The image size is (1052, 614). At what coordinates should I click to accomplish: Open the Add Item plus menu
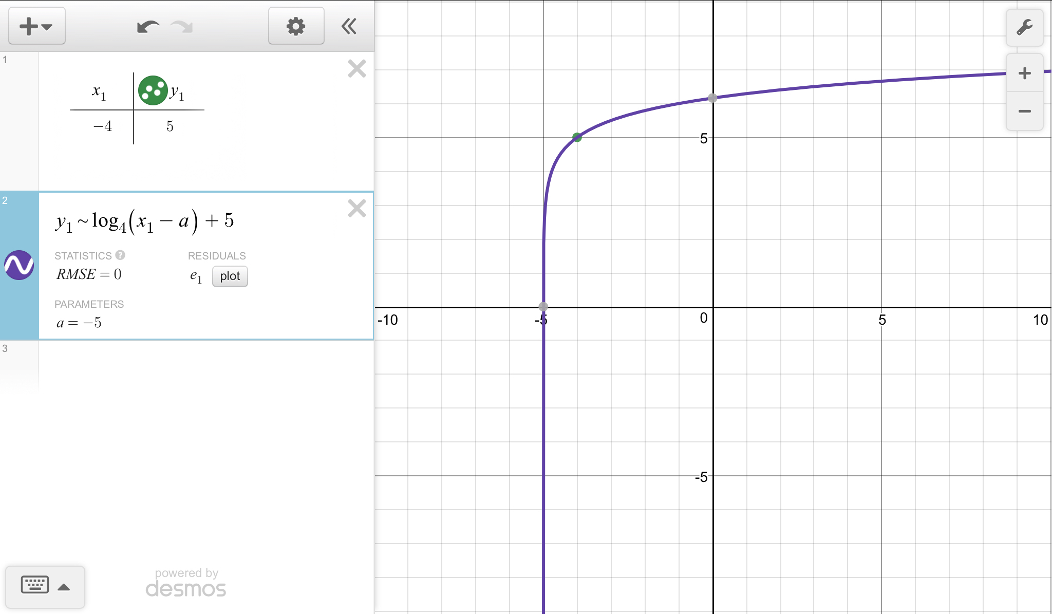coord(36,26)
